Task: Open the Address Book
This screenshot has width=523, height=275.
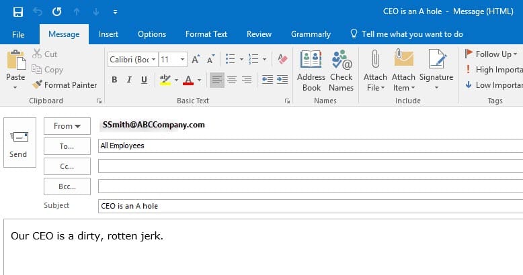Action: (311, 70)
